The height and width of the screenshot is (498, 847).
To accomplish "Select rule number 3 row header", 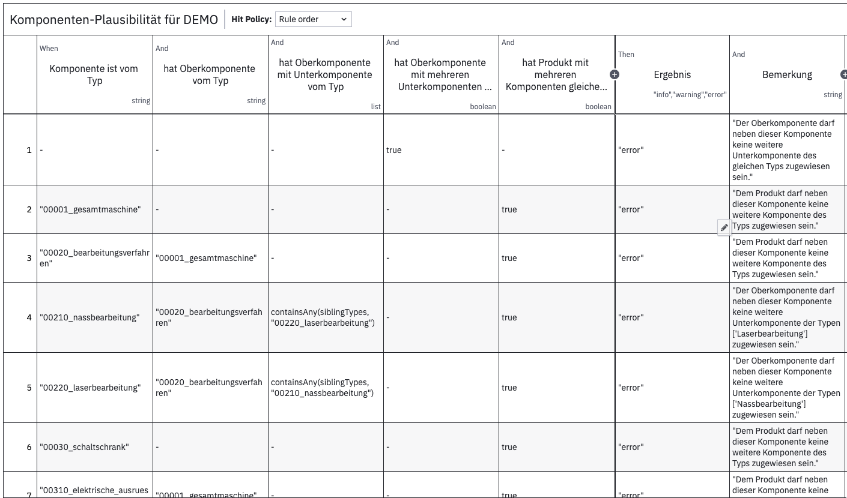I will pyautogui.click(x=20, y=258).
